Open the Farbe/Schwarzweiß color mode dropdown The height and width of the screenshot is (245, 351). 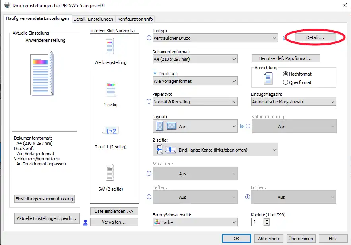195,222
